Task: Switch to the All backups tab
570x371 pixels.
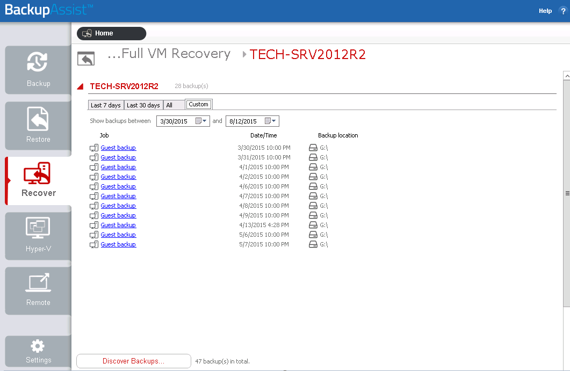Action: (174, 105)
